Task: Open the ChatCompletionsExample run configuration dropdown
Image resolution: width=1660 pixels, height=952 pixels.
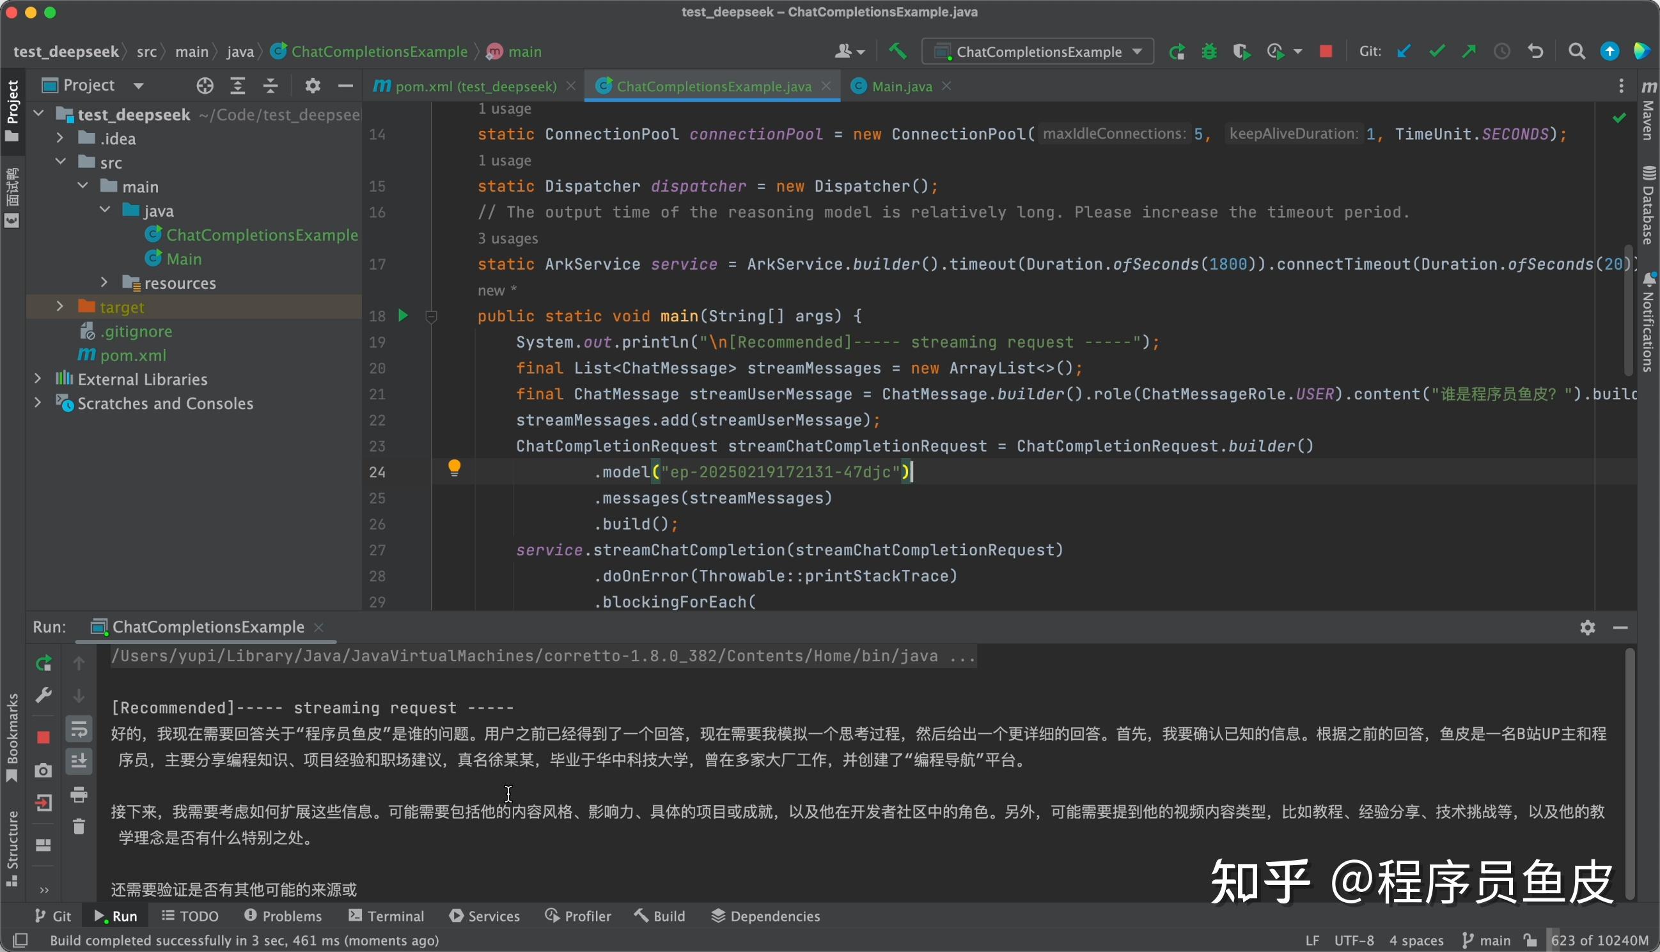Action: (1137, 51)
